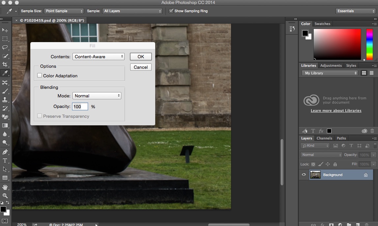The width and height of the screenshot is (378, 226).
Task: Select the Lasso tool
Action: point(5,47)
